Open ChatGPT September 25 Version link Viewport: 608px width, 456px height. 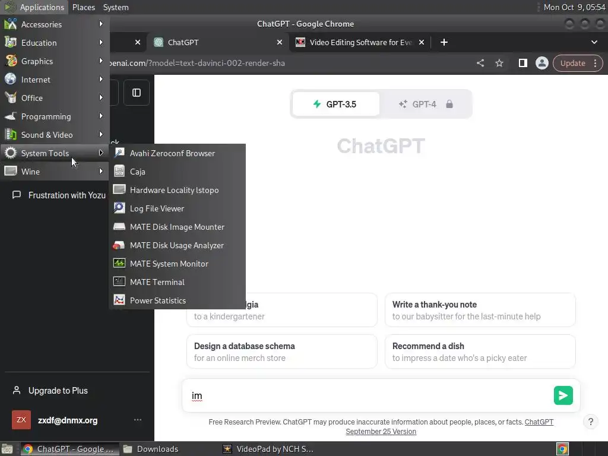coord(449,426)
